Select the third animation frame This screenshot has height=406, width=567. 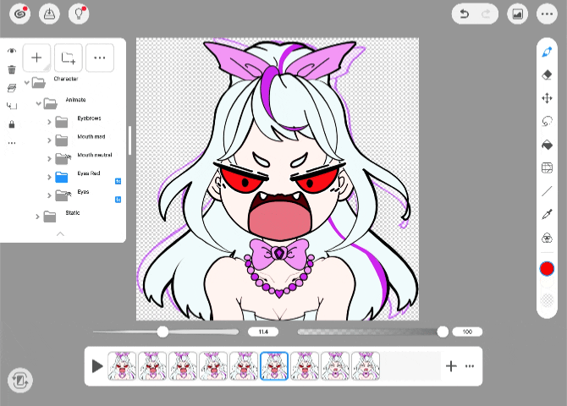point(183,366)
